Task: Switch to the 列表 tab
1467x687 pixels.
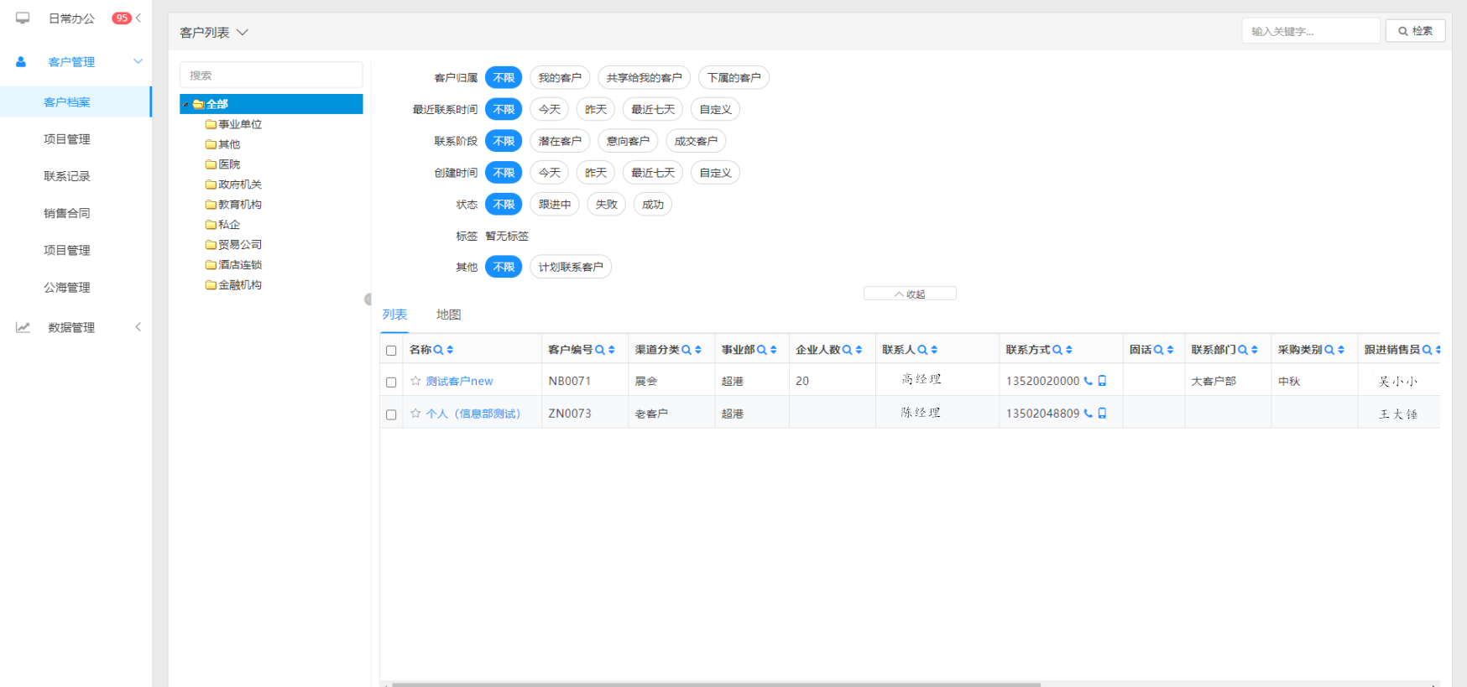Action: point(394,315)
